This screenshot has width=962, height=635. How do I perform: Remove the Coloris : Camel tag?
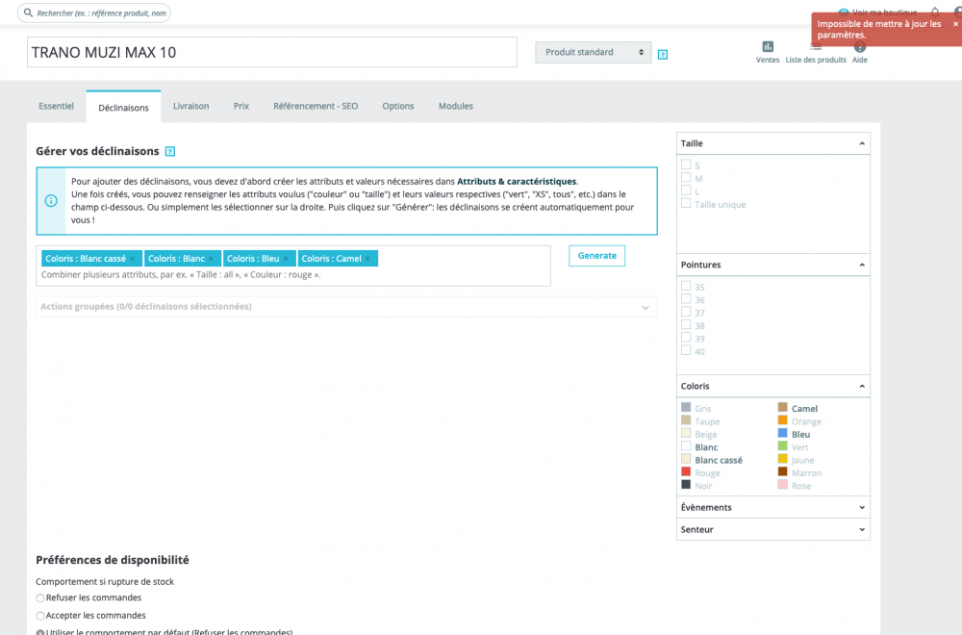coord(367,259)
